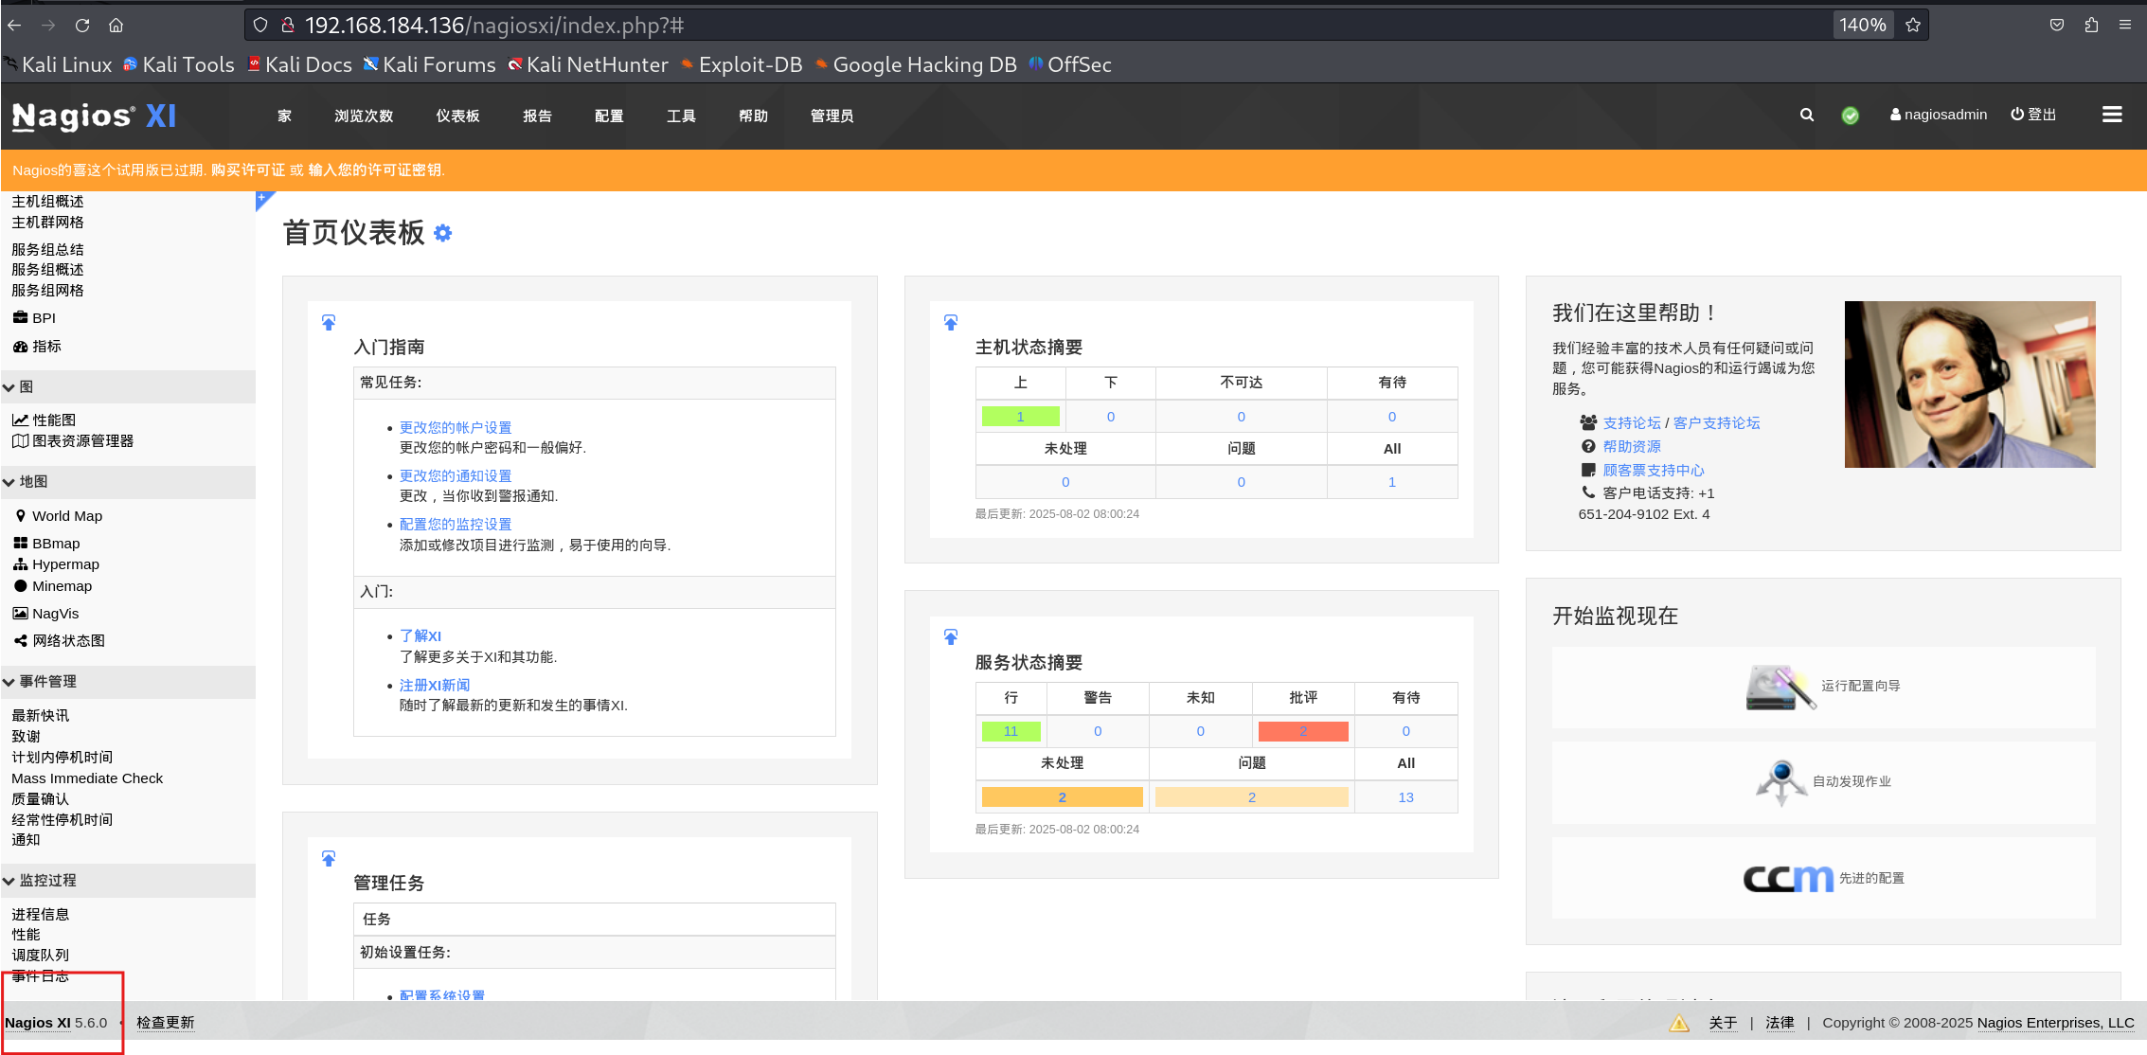
Task: Click pin icon on service status summary dashlet
Action: click(x=951, y=637)
